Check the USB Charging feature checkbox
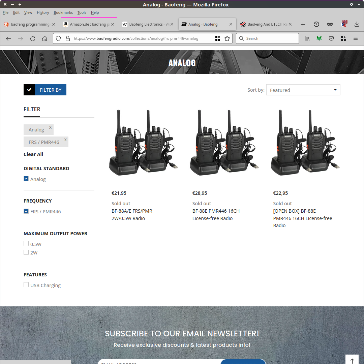The height and width of the screenshot is (364, 364). [x=26, y=285]
